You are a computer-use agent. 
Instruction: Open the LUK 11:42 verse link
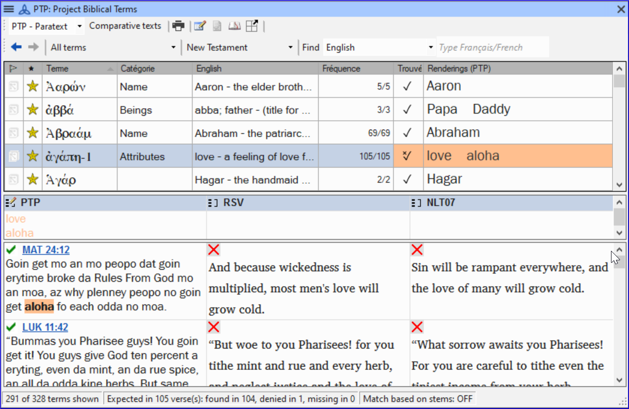coord(45,327)
